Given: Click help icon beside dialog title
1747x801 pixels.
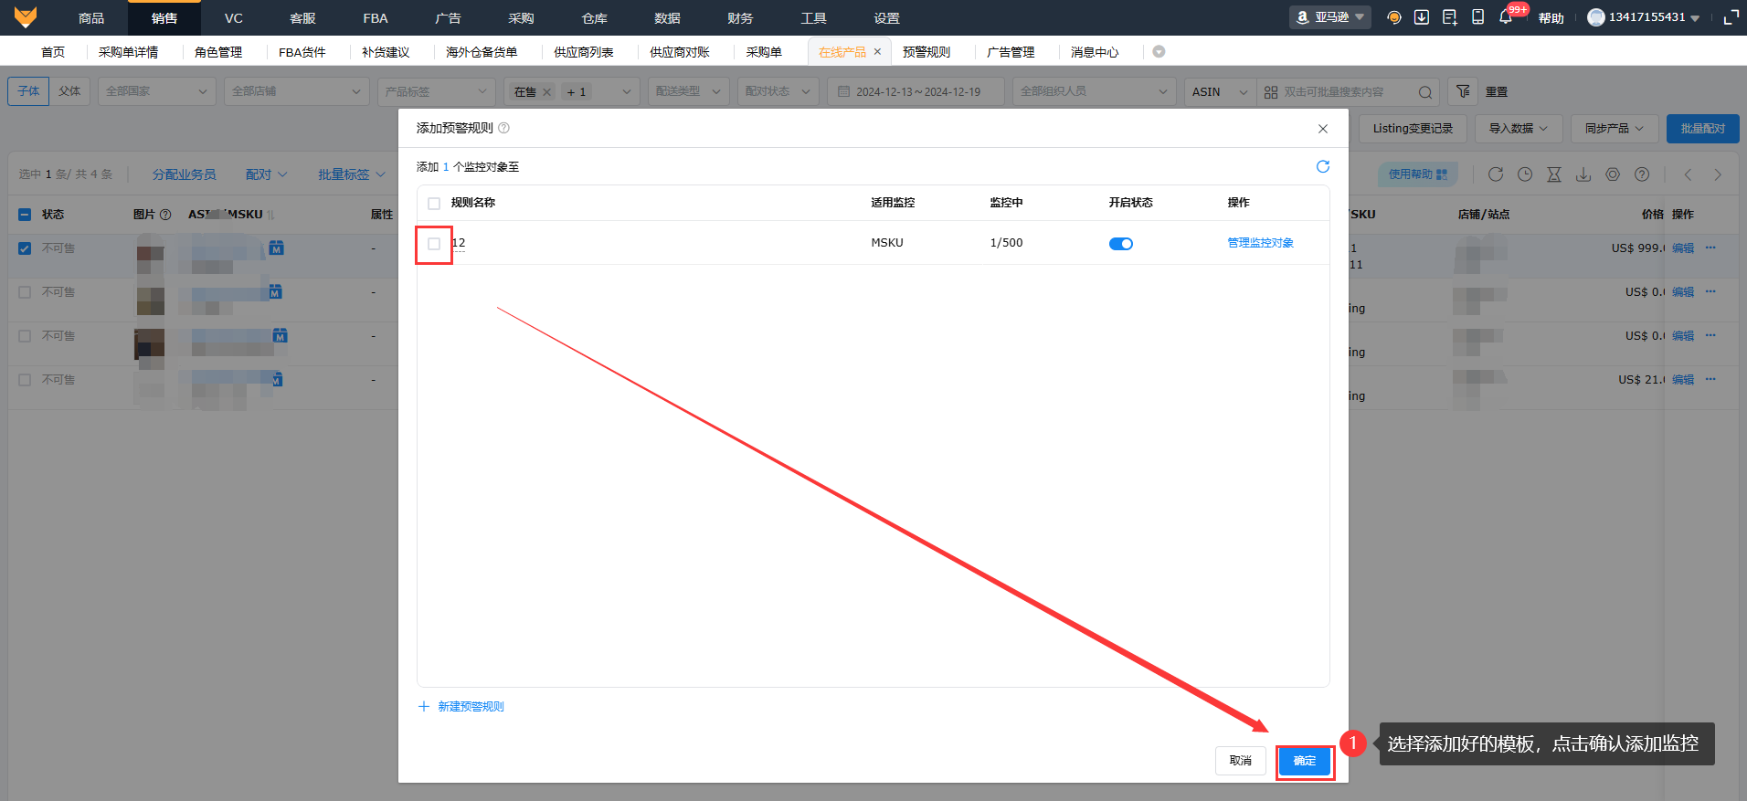Looking at the screenshot, I should (503, 128).
